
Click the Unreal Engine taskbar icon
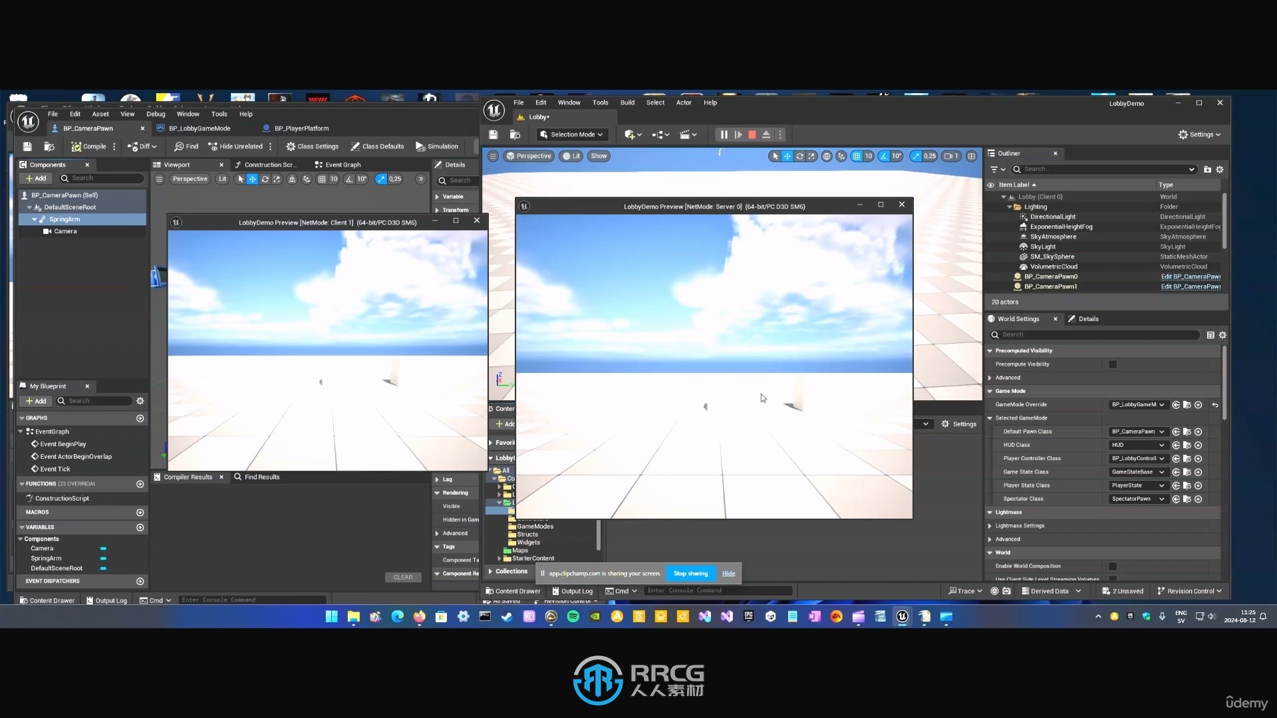(902, 616)
